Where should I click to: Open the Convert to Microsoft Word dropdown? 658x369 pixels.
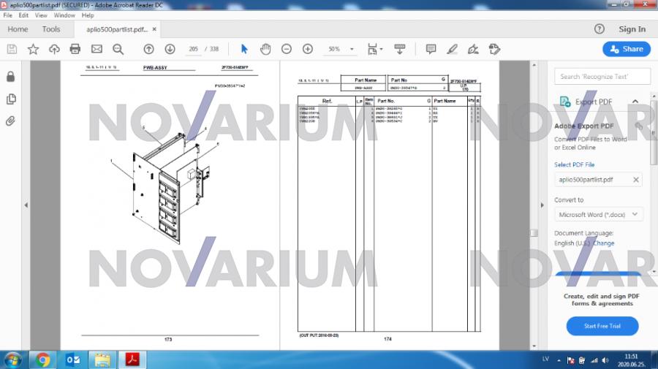click(598, 215)
